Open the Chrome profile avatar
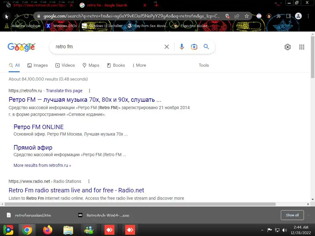 (298, 16)
